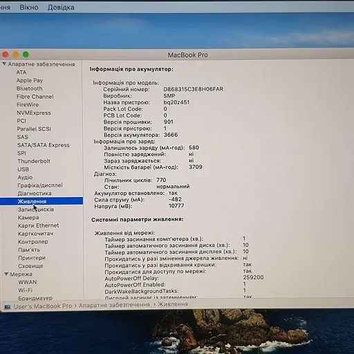This screenshot has width=354, height=354.
Task: Open the Контролер entry
Action: click(x=33, y=241)
